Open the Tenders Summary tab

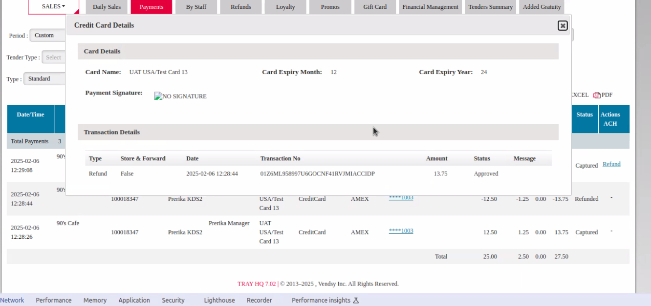pyautogui.click(x=490, y=7)
